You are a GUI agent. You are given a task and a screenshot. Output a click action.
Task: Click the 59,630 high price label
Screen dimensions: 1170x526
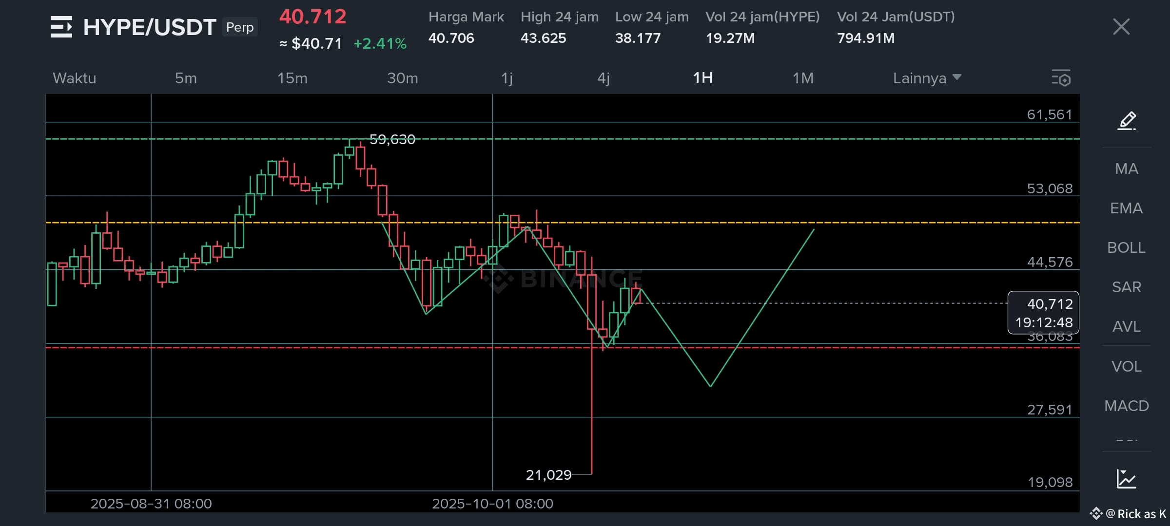(392, 140)
